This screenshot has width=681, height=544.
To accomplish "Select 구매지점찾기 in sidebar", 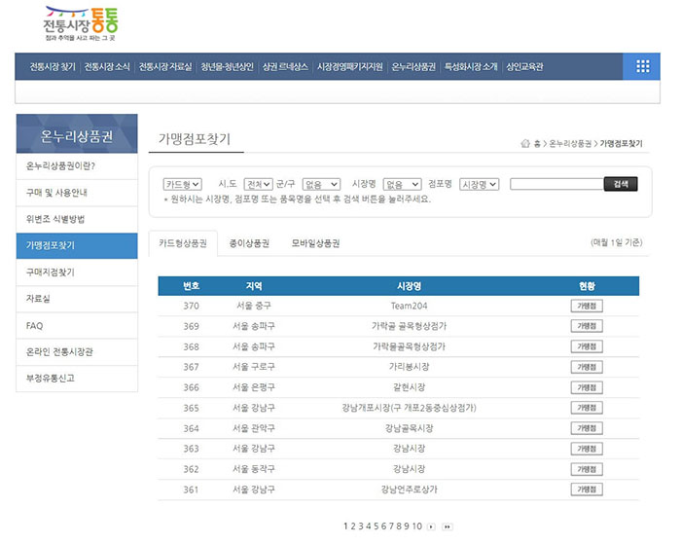I will (x=77, y=272).
